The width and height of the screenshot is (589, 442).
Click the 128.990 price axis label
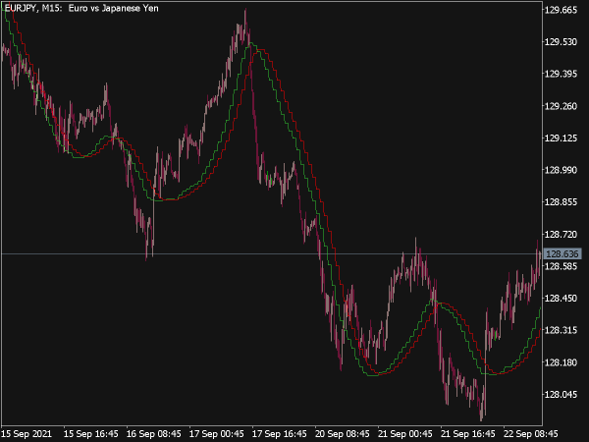tap(561, 170)
